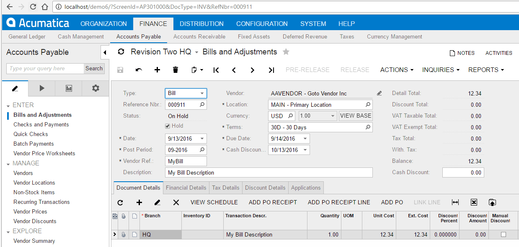
Task: Open the Vendor Price Worksheets link
Action: click(44, 153)
